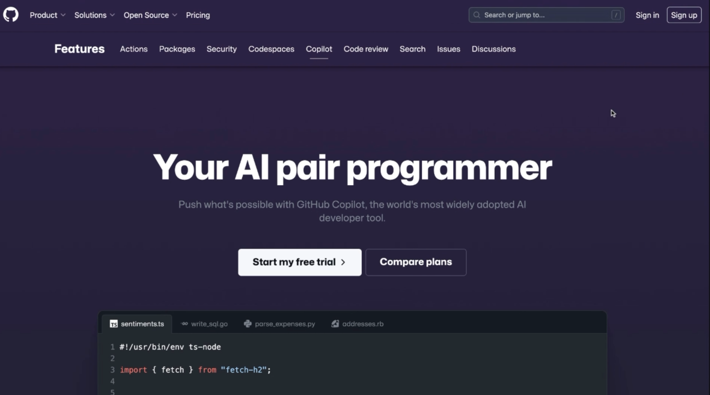This screenshot has height=395, width=710.
Task: Click the Ruby icon on addresses.rb tab
Action: click(x=335, y=324)
